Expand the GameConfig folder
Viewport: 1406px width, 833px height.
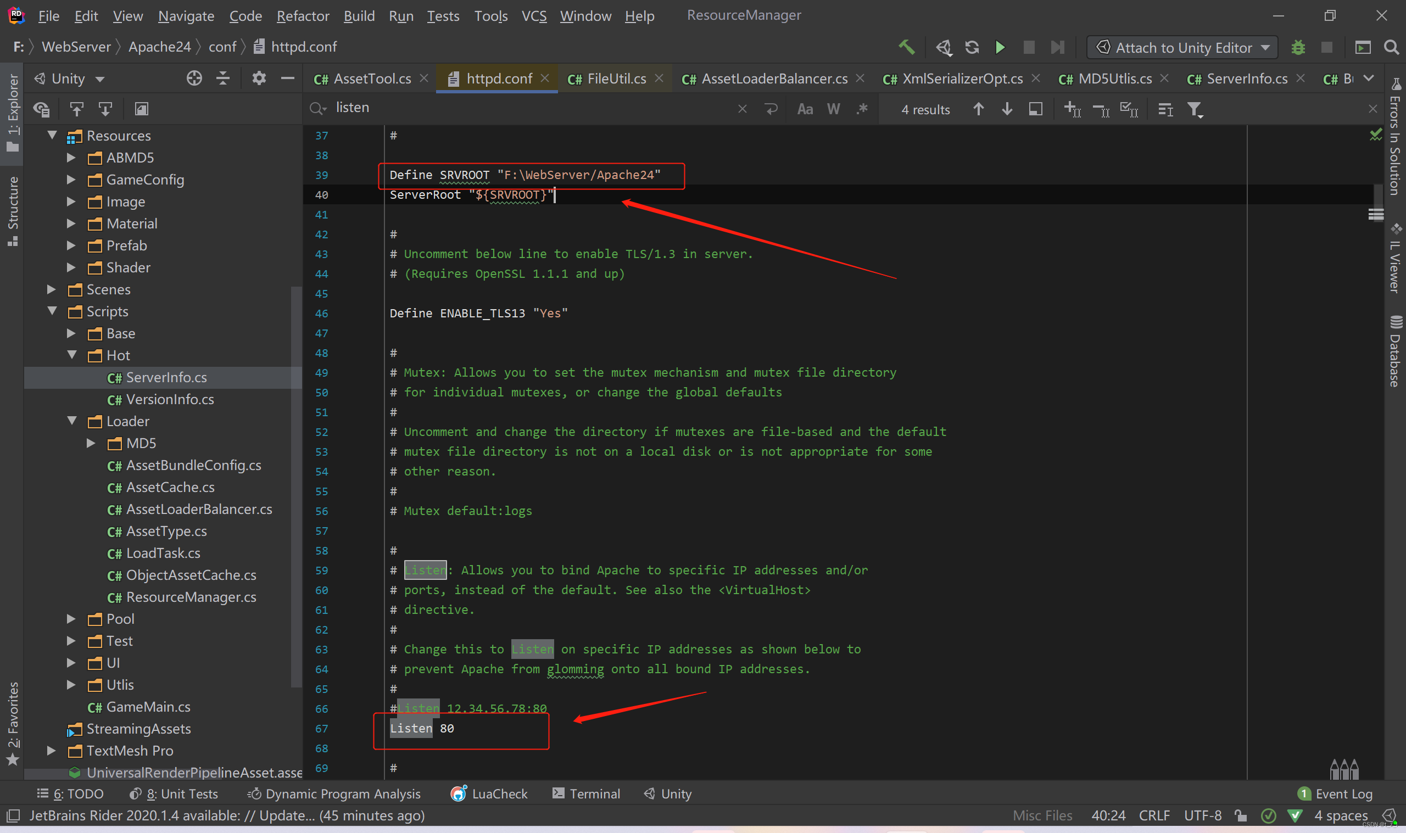71,179
